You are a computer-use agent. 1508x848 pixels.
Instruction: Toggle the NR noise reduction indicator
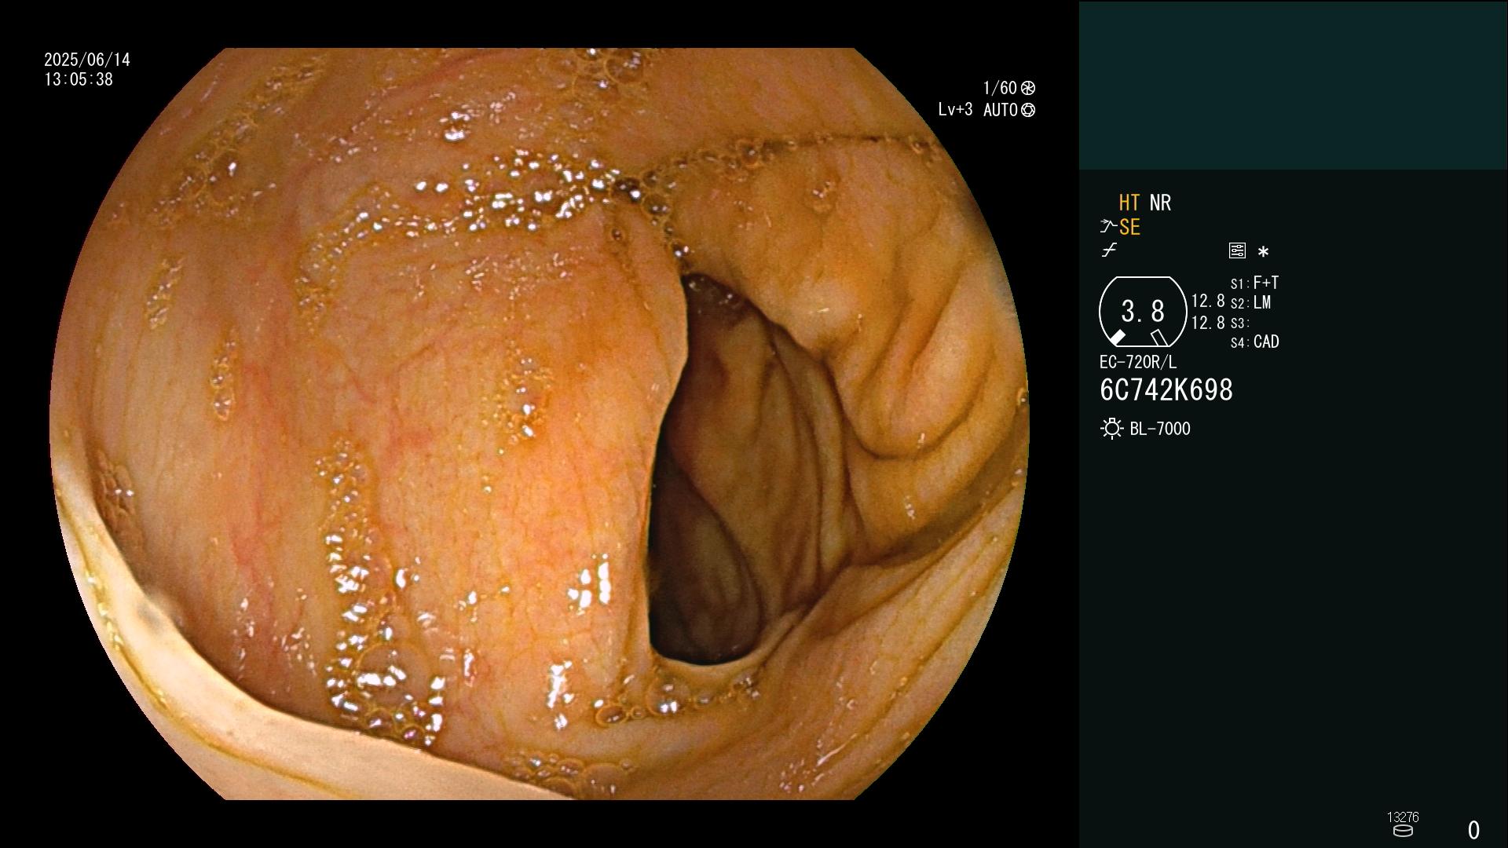coord(1160,203)
